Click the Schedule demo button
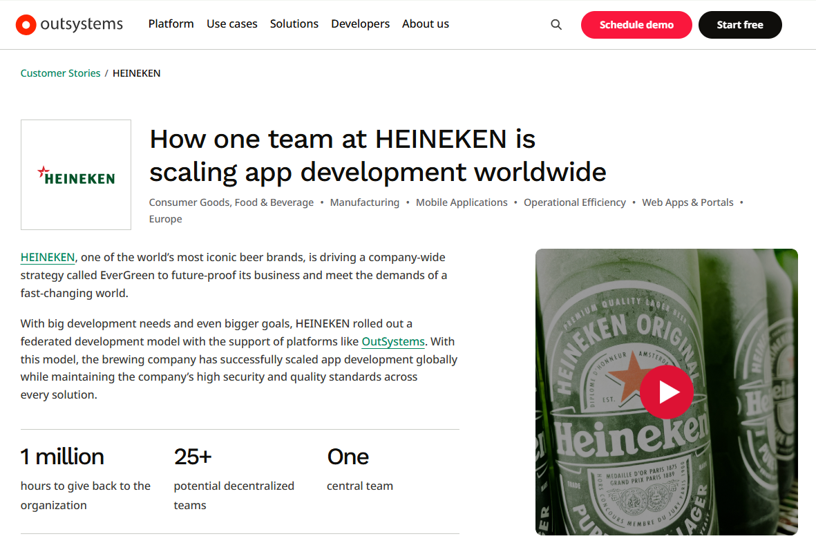Screen dimensions: 816x552 tap(636, 25)
